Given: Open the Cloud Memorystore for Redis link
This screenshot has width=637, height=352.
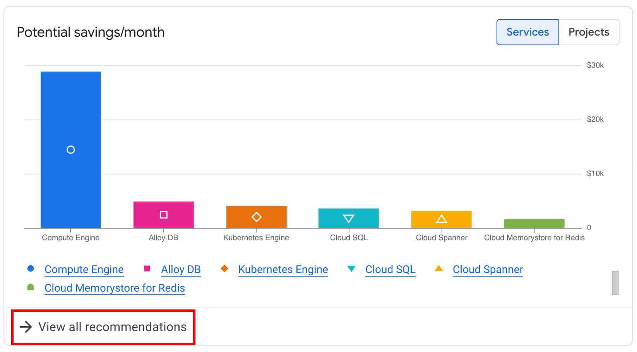Looking at the screenshot, I should [x=115, y=288].
